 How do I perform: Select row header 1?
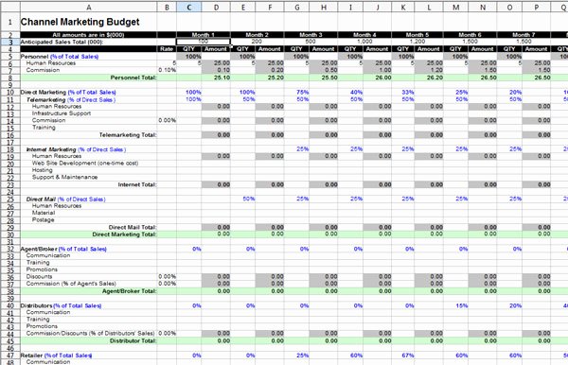pyautogui.click(x=10, y=22)
